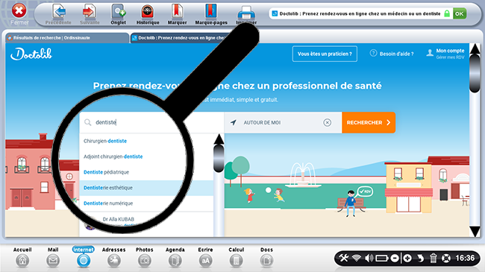The image size is (485, 272).
Task: Click the lifebuoy help icon
Action: tap(446, 258)
